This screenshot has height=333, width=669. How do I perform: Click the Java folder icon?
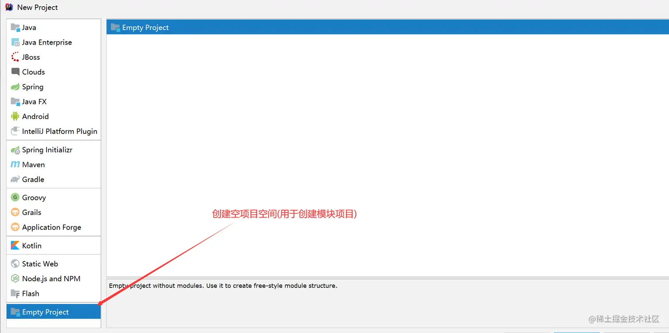click(15, 27)
